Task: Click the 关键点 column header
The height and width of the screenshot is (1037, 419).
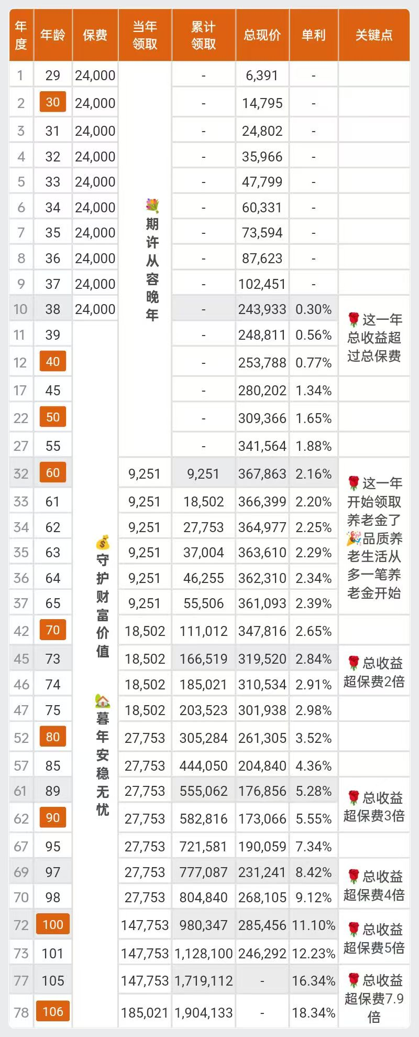Action: [374, 35]
